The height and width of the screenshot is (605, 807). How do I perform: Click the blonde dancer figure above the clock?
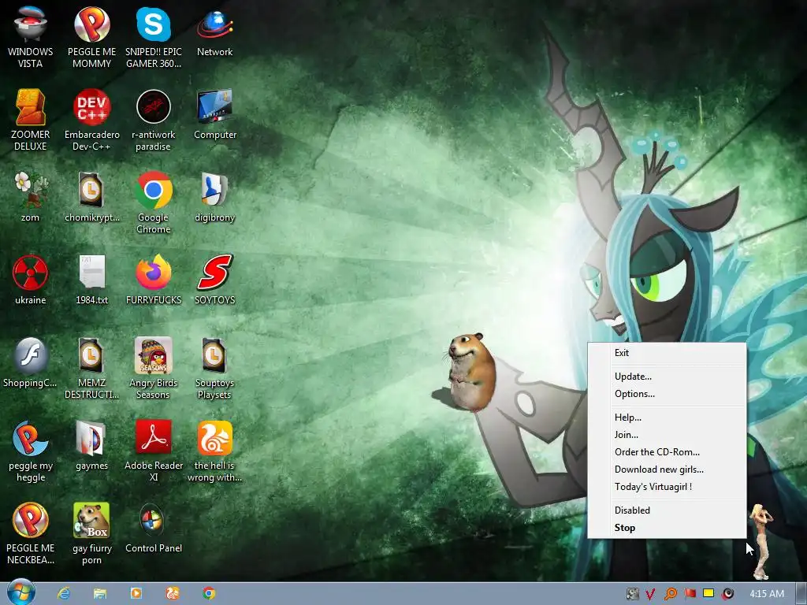click(761, 541)
